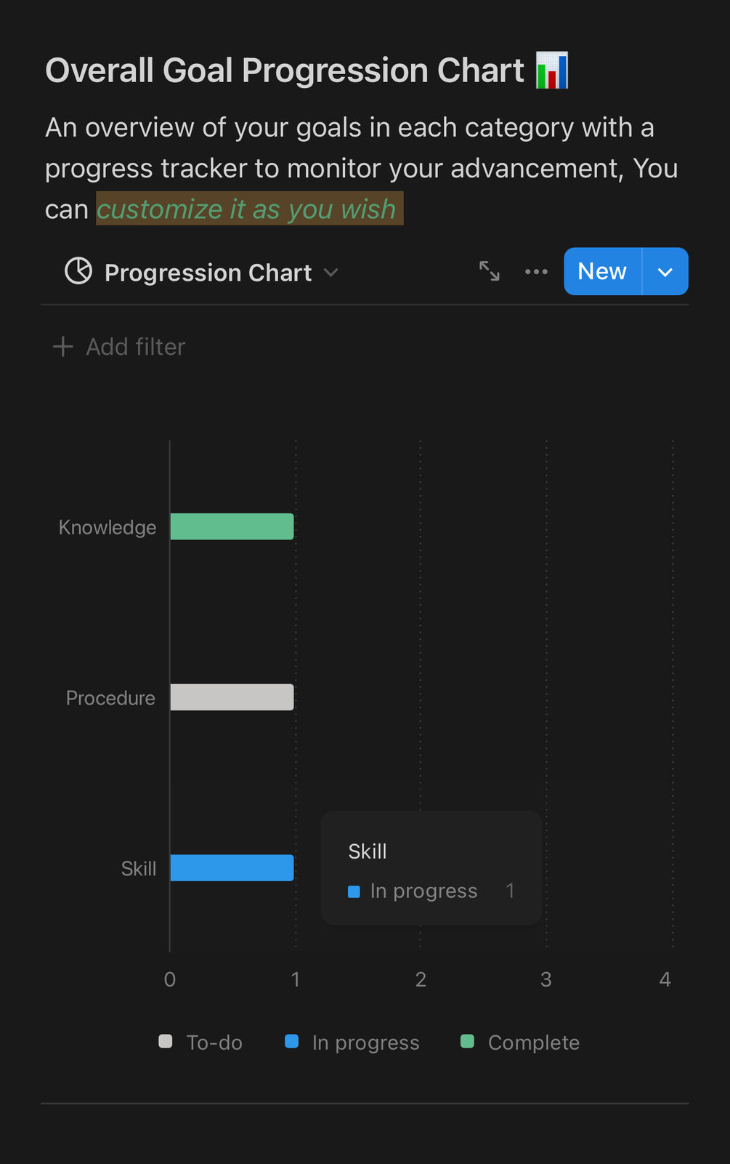Click the Knowledge axis label

click(x=108, y=527)
